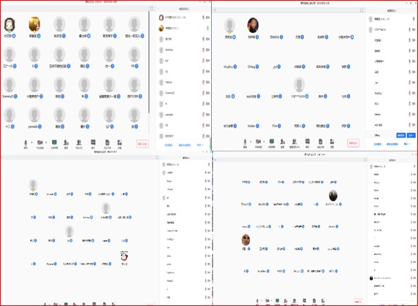Turn on the camera in the upper-right meeting window
This screenshot has width=418, height=306.
tap(258, 143)
